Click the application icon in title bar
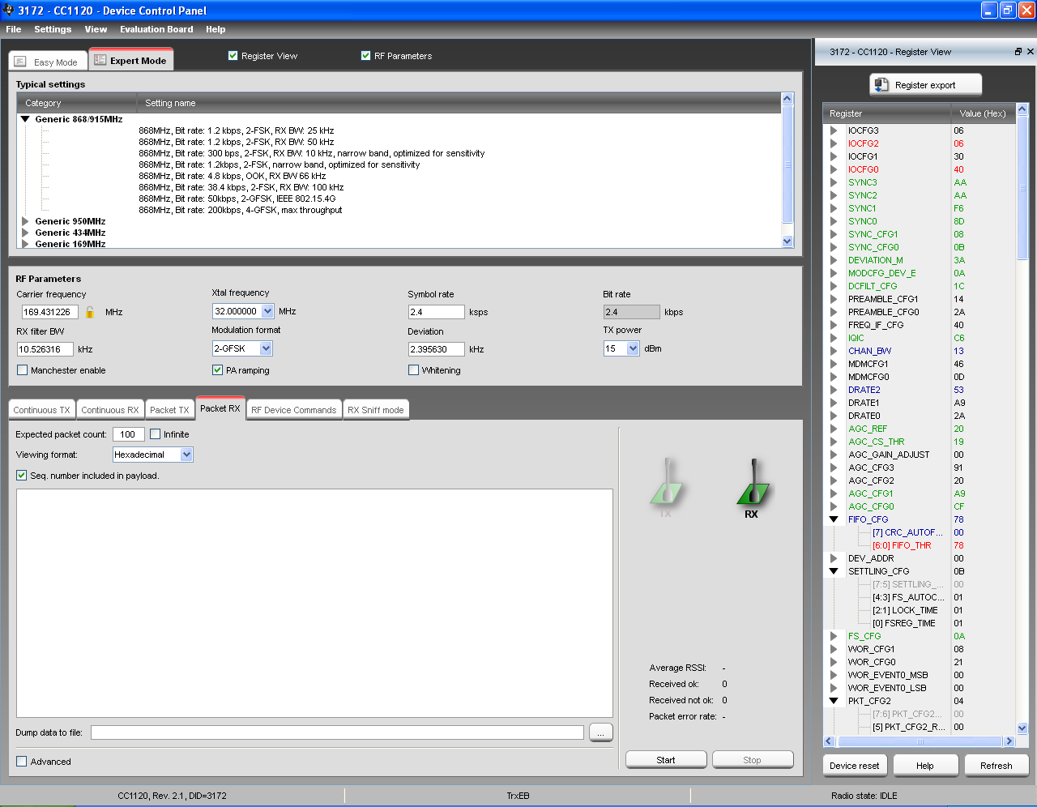 point(8,10)
